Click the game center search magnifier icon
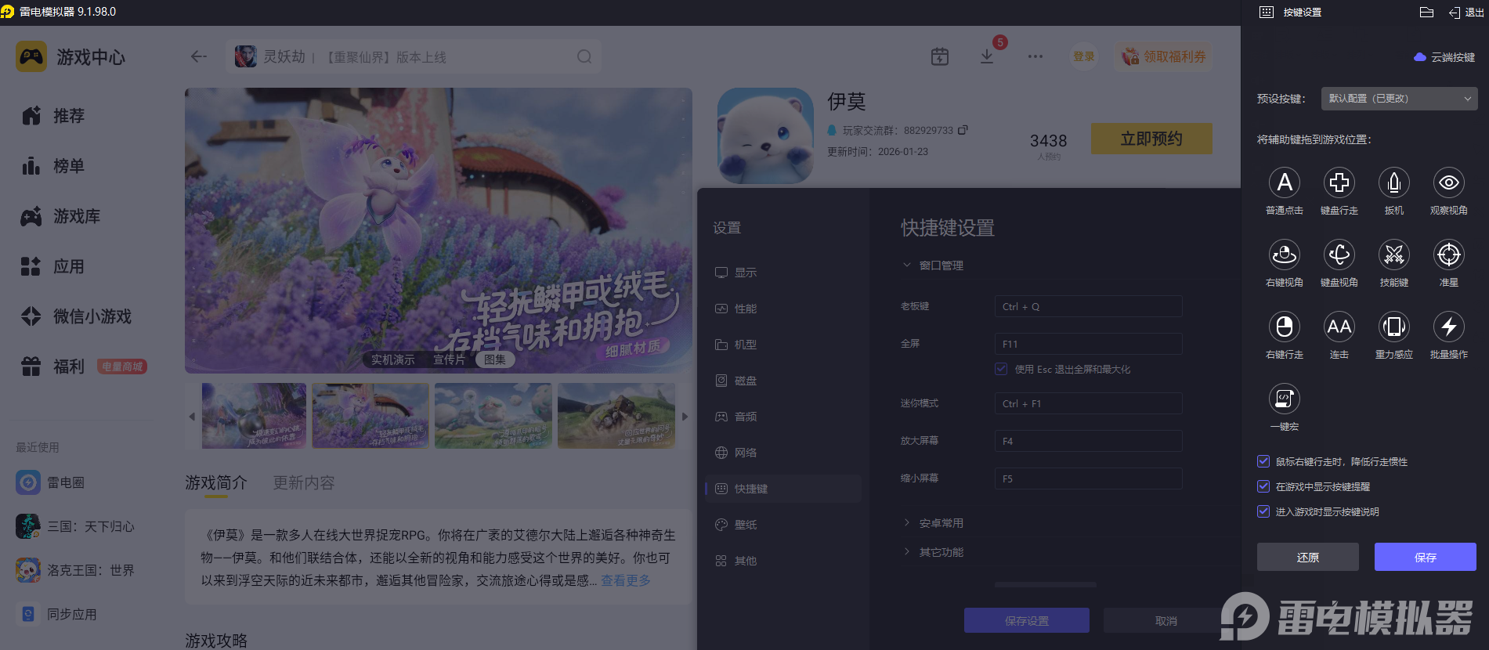 (584, 56)
